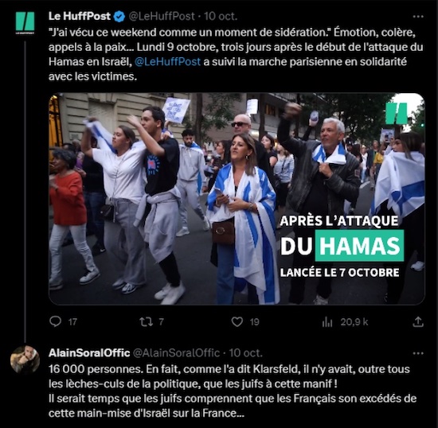438x428 pixels.
Task: Click the 10 oct. timestamp on HuffPost tweet
Action: click(221, 17)
